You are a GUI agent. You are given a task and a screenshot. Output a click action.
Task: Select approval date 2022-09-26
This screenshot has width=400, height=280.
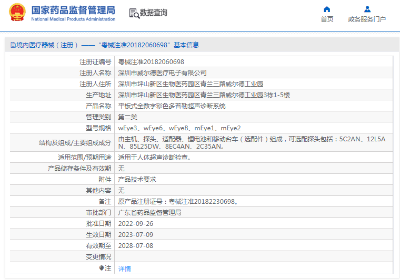click(x=135, y=224)
